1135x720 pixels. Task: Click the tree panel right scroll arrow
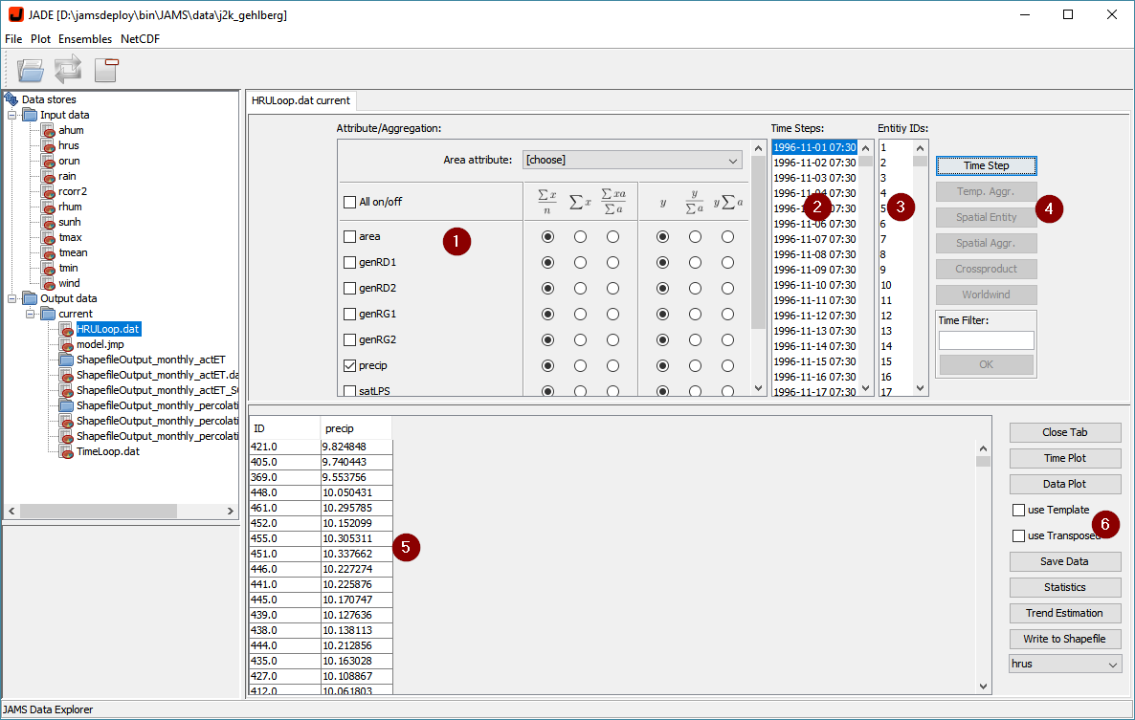click(x=231, y=512)
